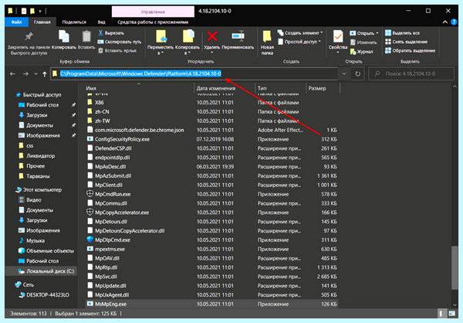This screenshot has width=463, height=323.
Task: Click Deselect (Снять выделение)
Action: click(x=407, y=42)
